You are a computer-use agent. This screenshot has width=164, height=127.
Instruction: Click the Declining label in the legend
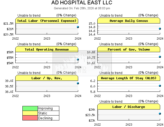[45, 118]
